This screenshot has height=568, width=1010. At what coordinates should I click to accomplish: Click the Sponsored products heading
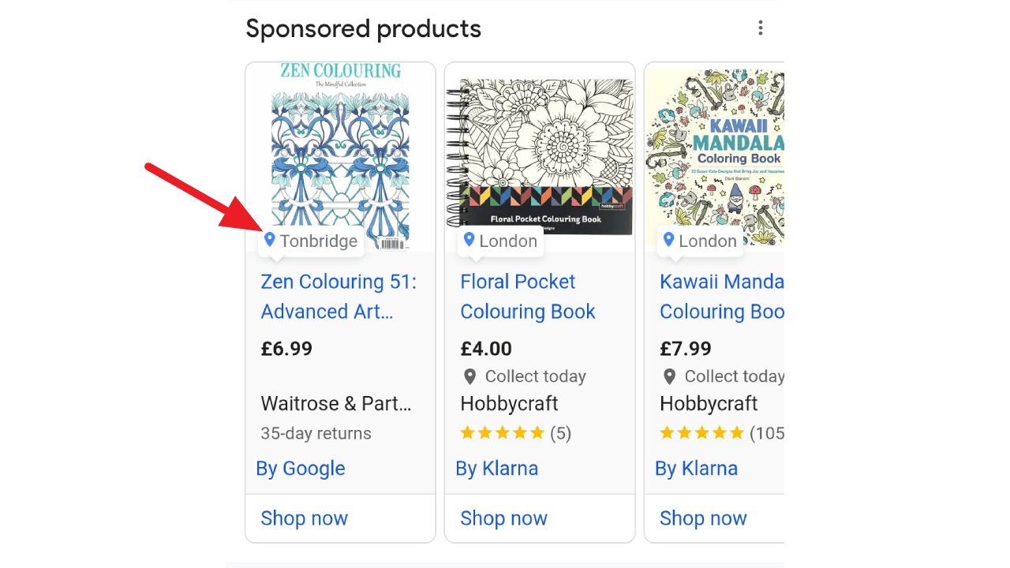363,28
